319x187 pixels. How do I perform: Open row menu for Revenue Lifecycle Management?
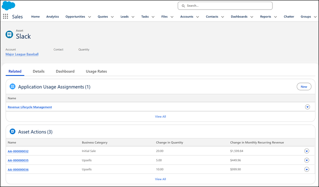(307, 107)
